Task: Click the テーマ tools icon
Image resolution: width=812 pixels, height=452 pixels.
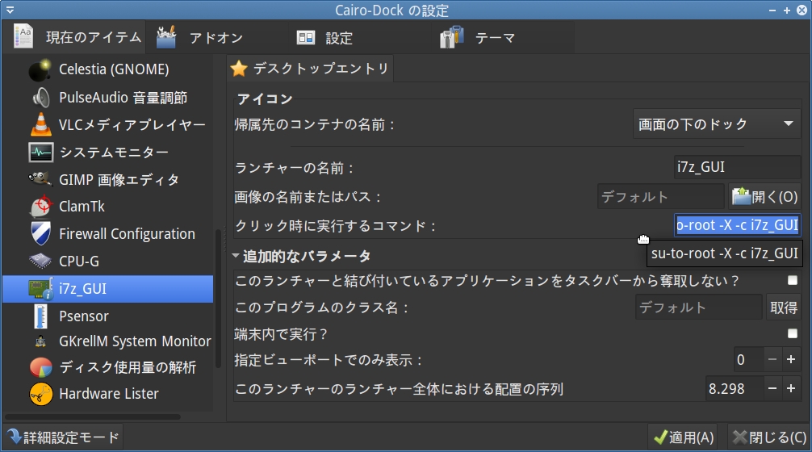Action: click(x=451, y=37)
